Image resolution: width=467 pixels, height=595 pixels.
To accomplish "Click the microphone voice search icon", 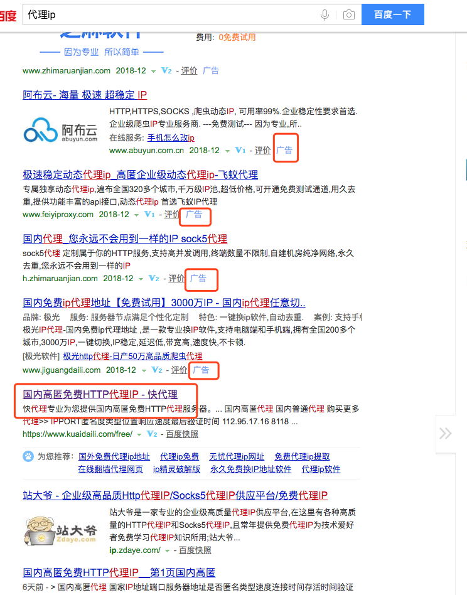I will click(x=325, y=15).
